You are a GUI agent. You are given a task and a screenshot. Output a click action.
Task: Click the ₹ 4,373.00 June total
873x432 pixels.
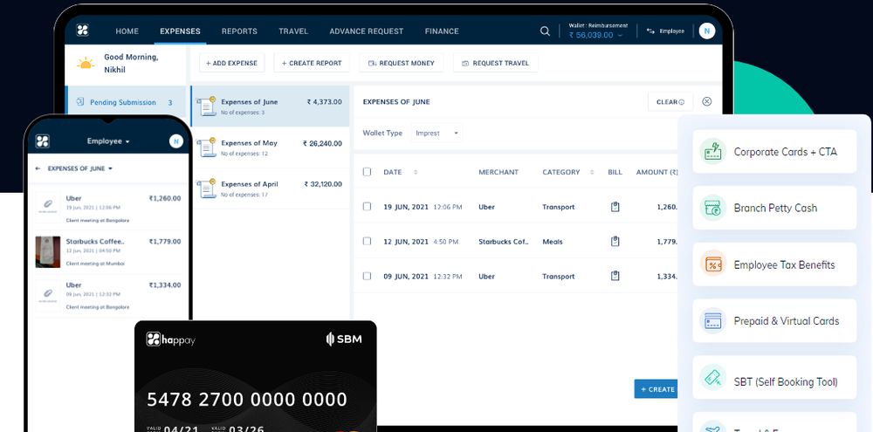pos(324,102)
